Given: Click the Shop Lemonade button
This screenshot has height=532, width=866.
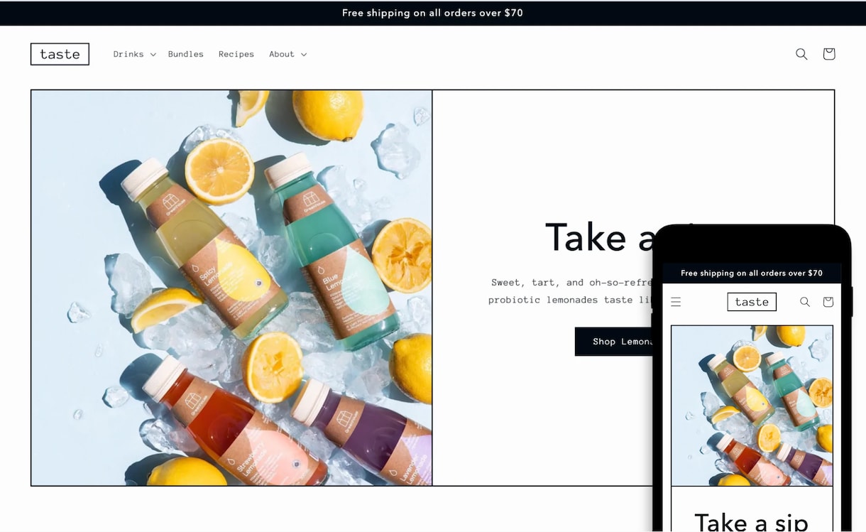Looking at the screenshot, I should tap(614, 342).
